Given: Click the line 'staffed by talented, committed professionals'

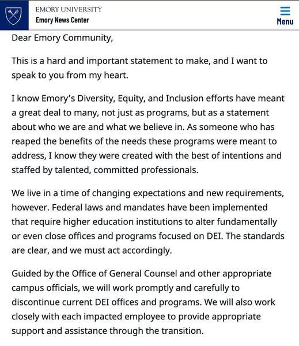Looking at the screenshot, I should pyautogui.click(x=105, y=170).
